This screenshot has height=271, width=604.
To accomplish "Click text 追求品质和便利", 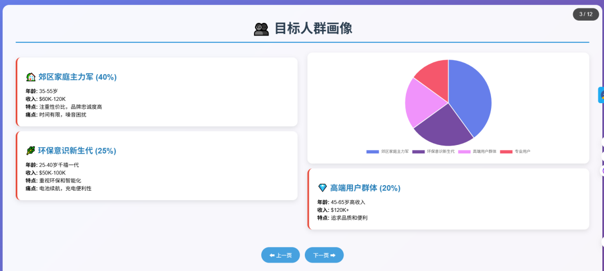I will [349, 217].
